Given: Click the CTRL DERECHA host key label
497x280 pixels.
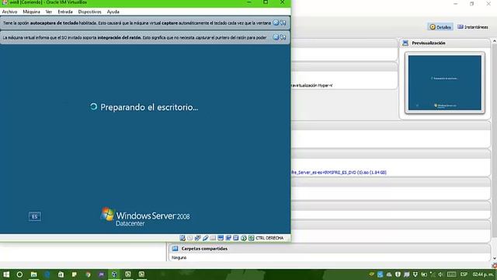Looking at the screenshot, I should point(269,238).
